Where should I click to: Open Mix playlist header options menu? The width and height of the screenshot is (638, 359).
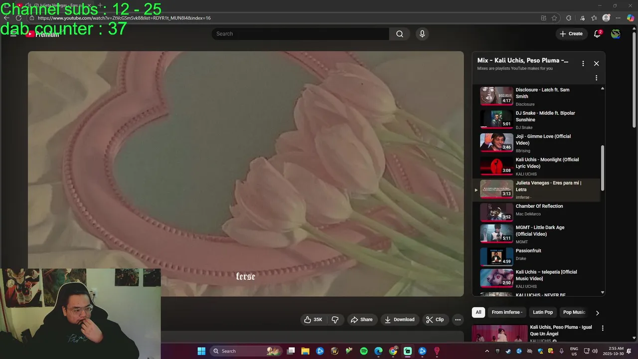[583, 63]
